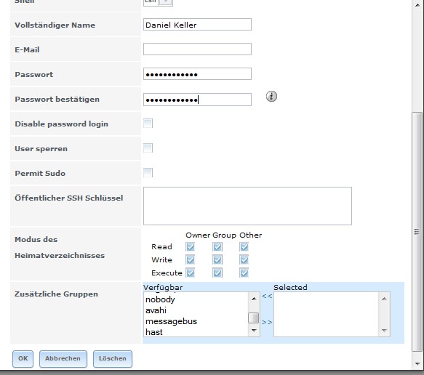
Task: Click the Verfügbar list up arrow
Action: [x=254, y=299]
